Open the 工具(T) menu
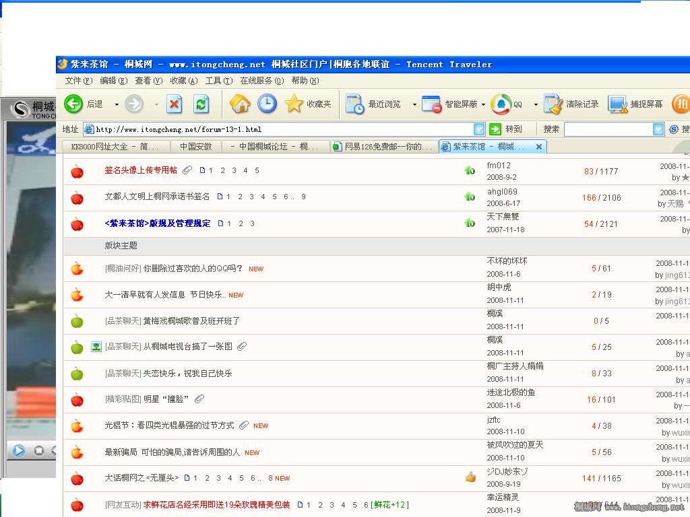690x517 pixels. click(218, 81)
